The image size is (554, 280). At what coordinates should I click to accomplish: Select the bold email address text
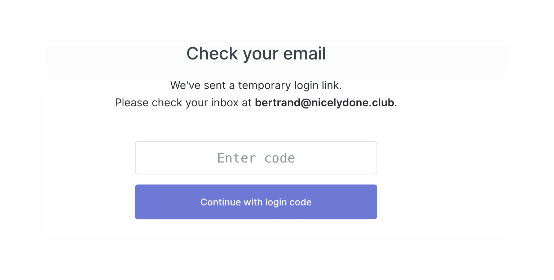point(324,103)
